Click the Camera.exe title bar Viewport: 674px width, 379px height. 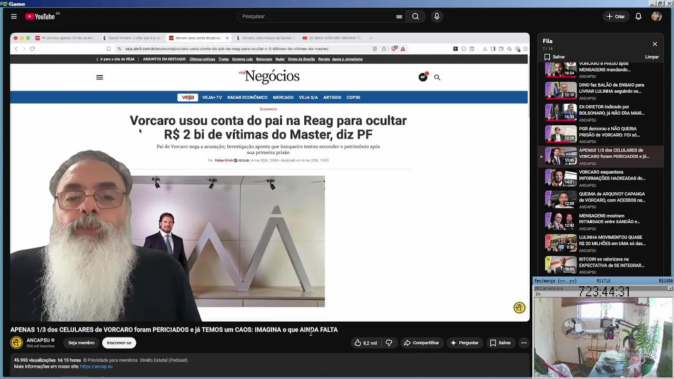click(x=603, y=288)
